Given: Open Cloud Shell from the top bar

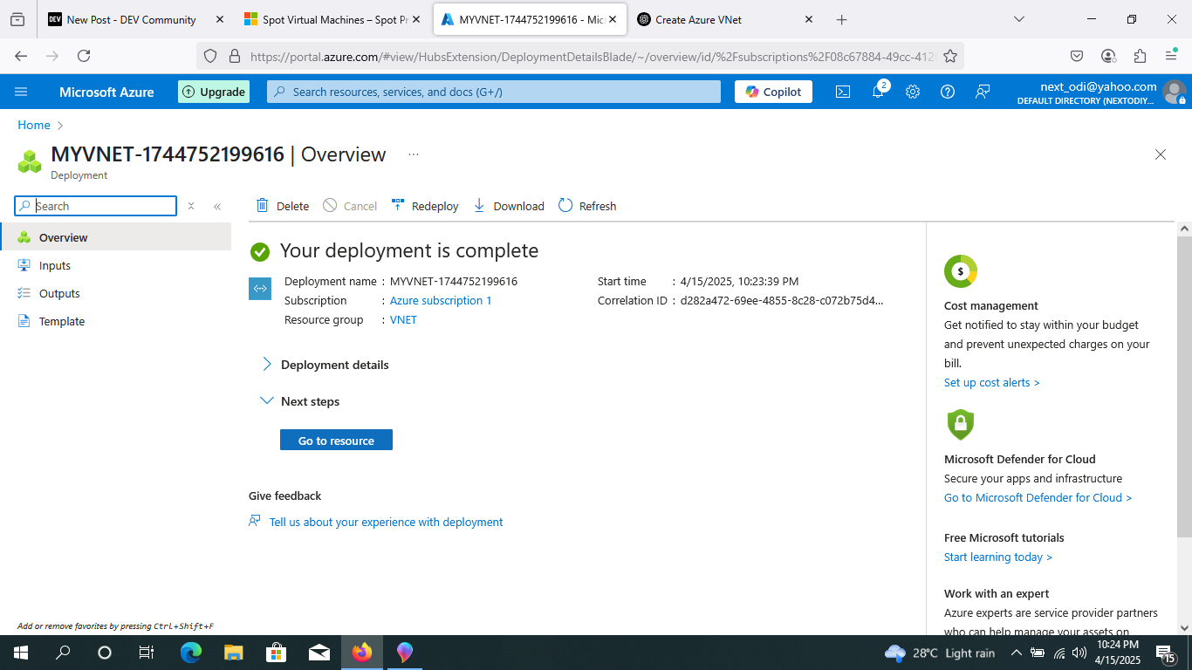Looking at the screenshot, I should click(843, 92).
